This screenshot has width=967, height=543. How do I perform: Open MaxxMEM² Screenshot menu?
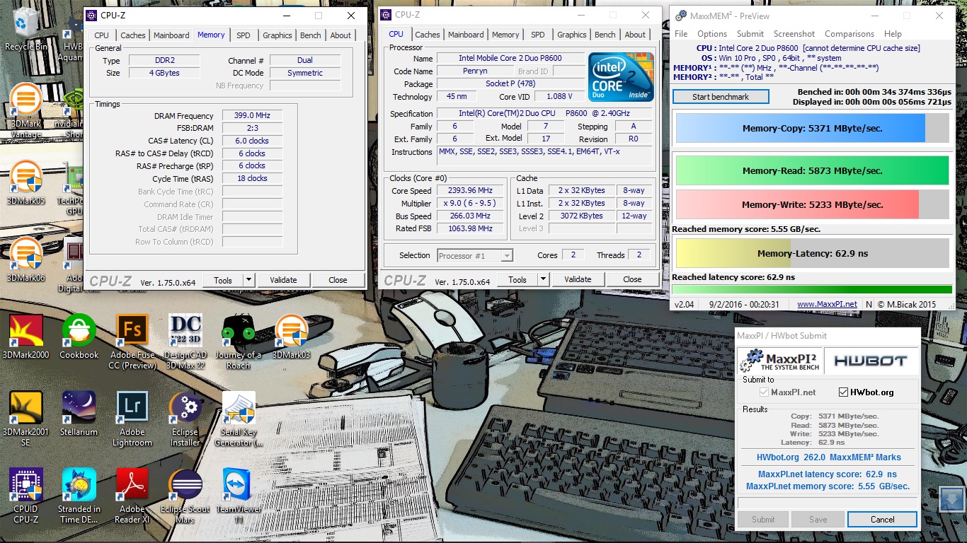794,34
